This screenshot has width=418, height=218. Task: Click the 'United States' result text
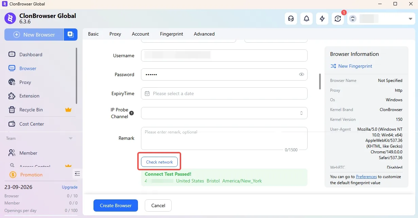pos(190,181)
